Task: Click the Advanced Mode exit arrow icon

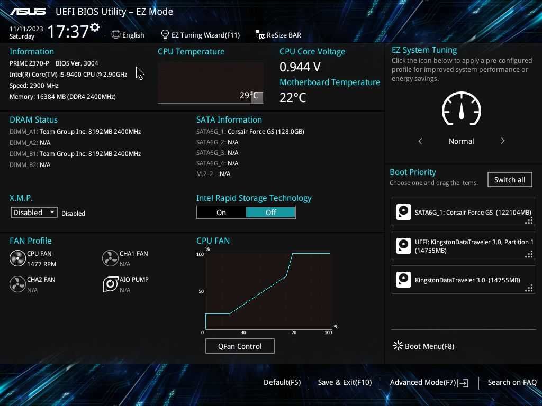Action: pos(463,383)
